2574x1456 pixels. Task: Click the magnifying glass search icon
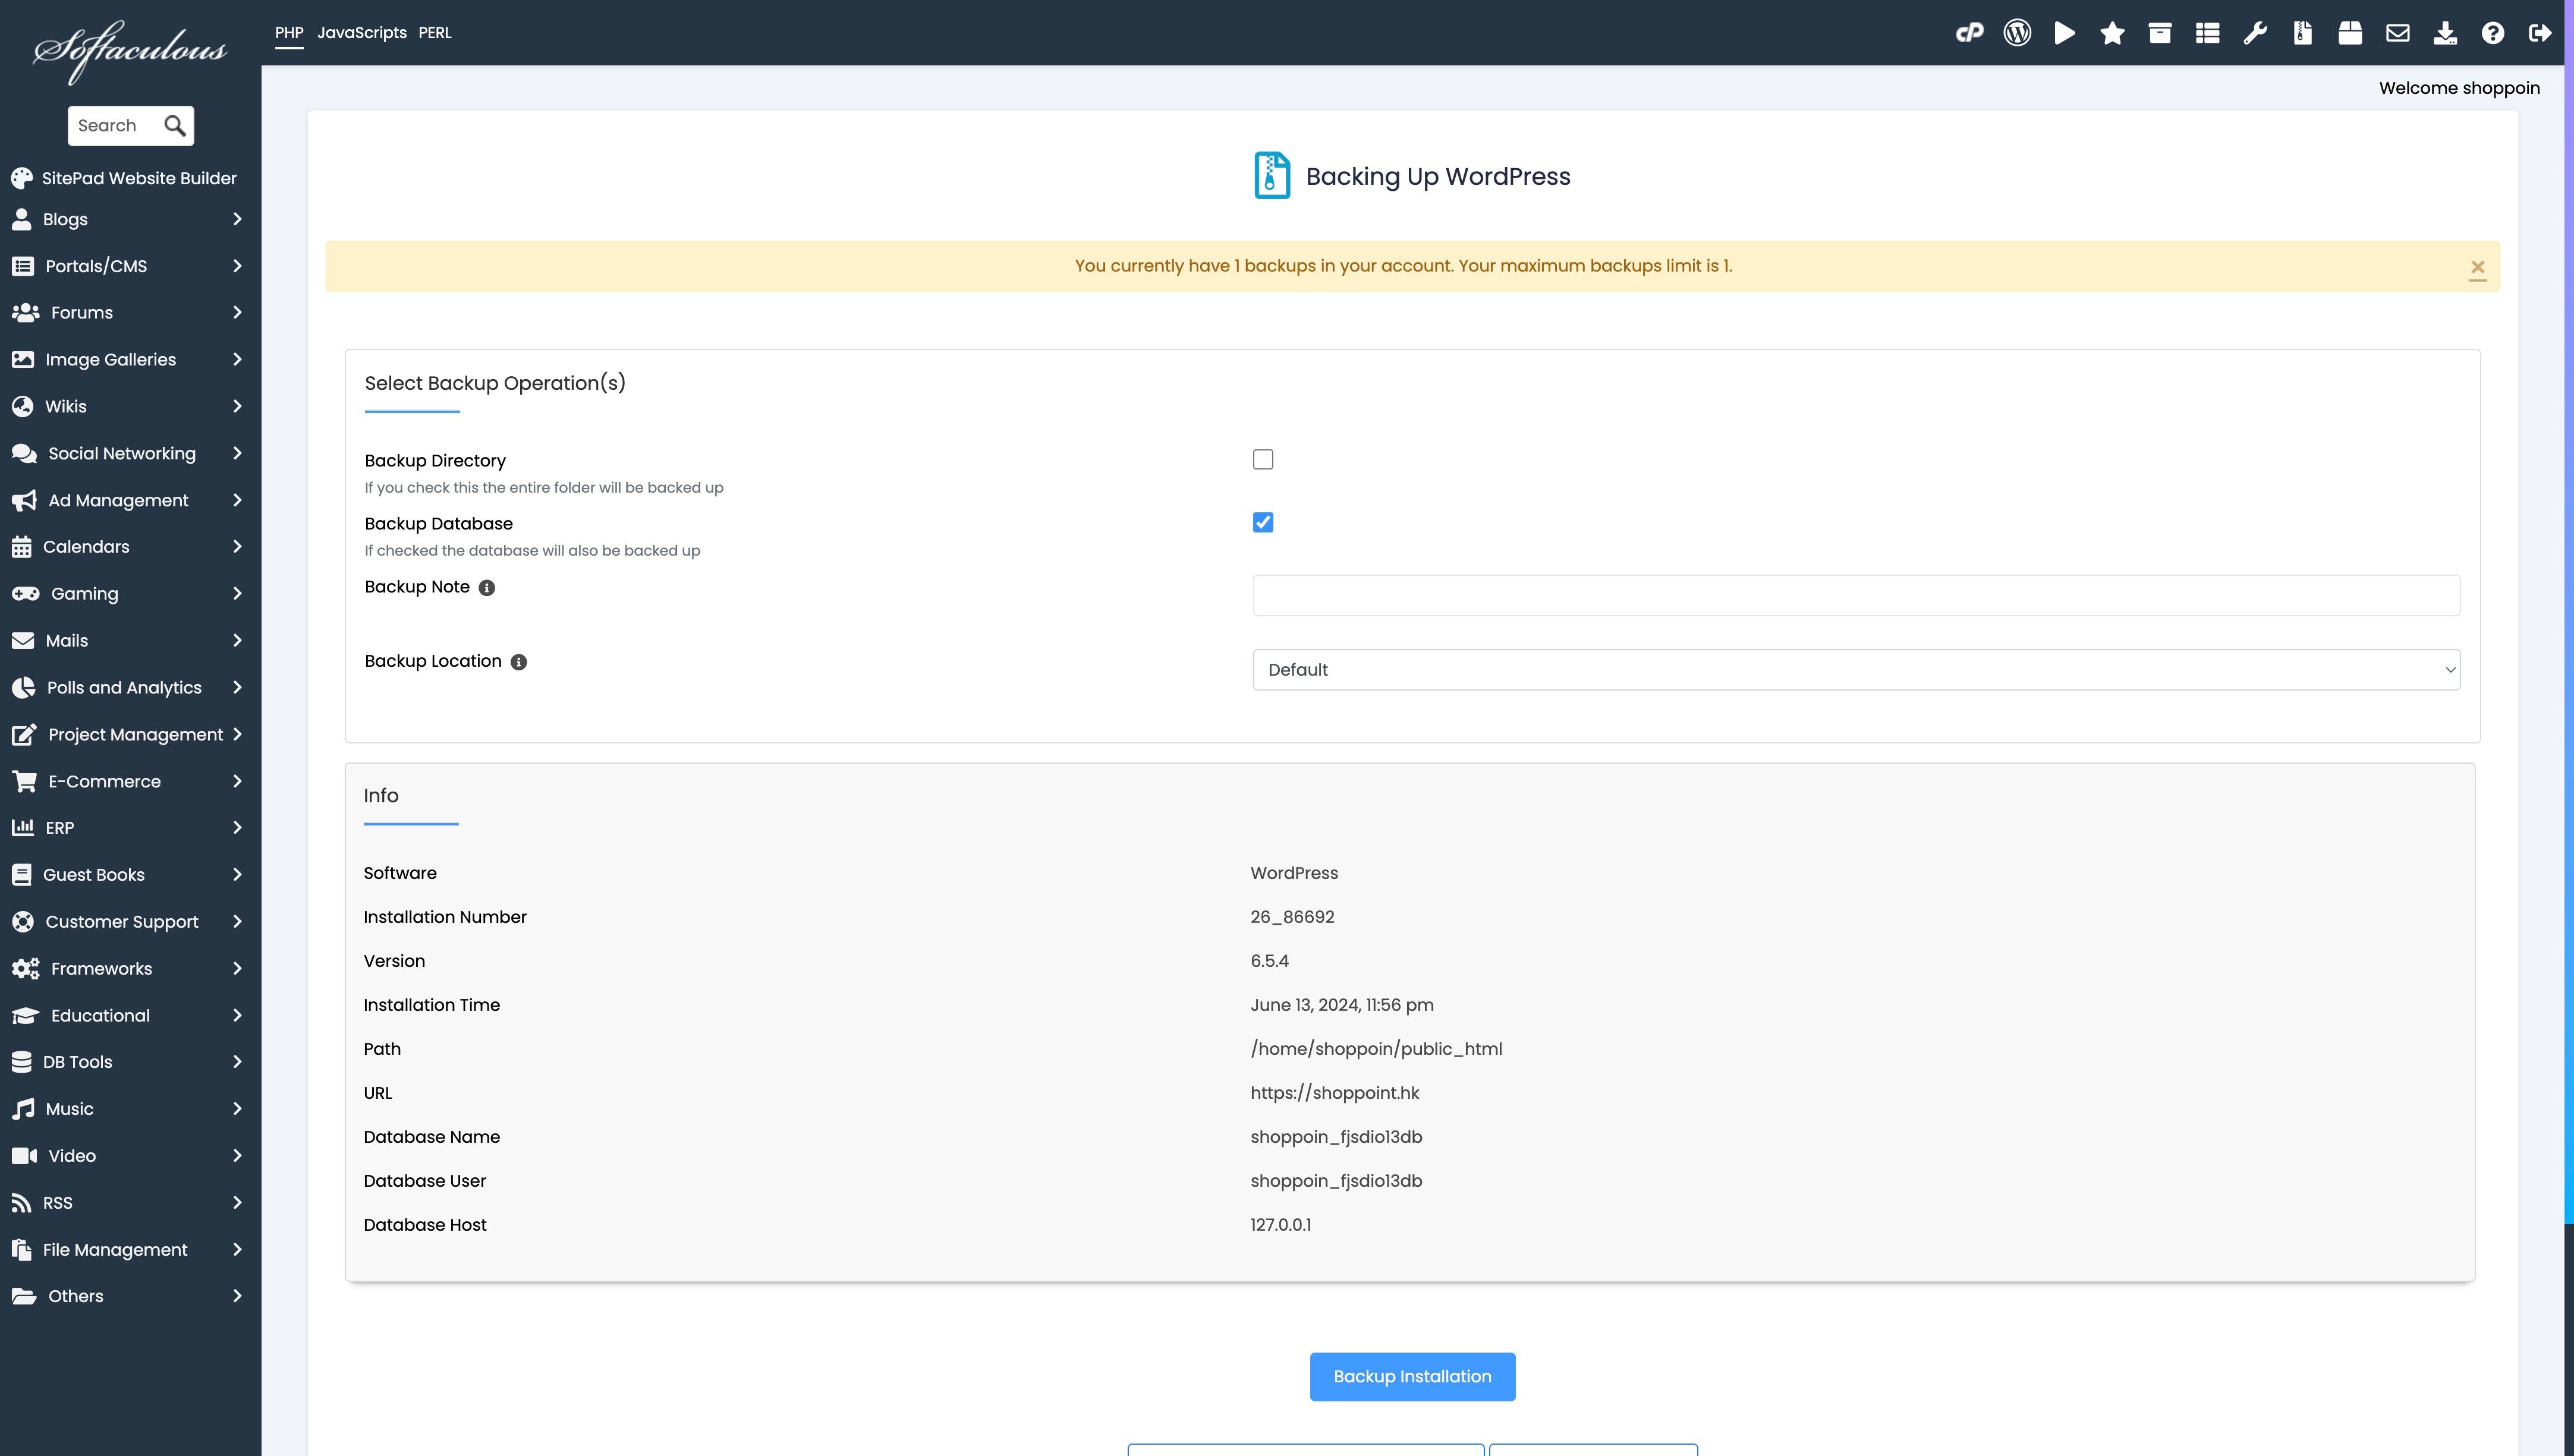pos(175,125)
